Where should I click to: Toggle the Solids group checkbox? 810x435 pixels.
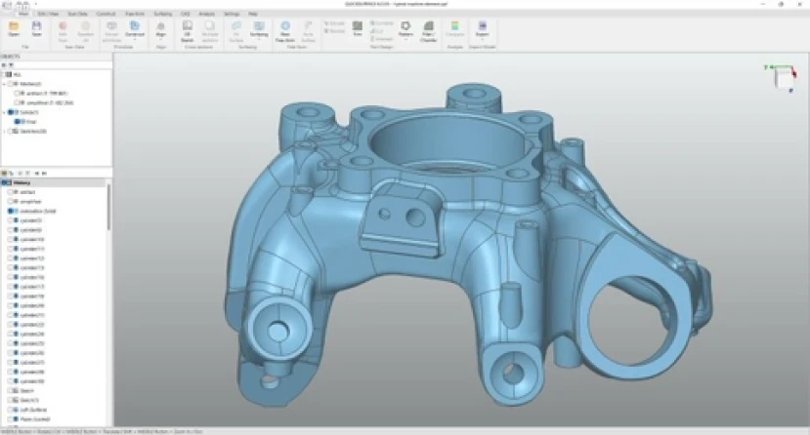click(x=11, y=112)
